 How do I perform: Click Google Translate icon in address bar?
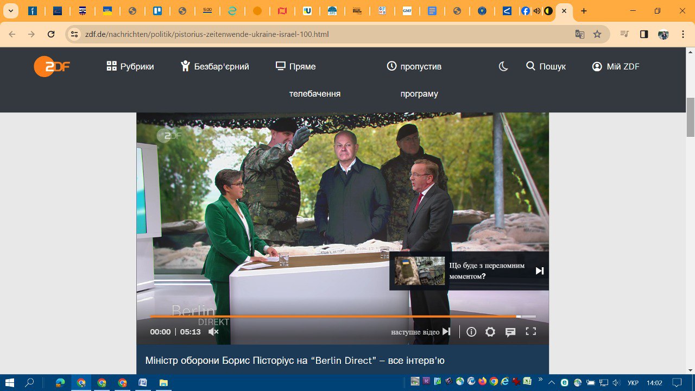click(x=580, y=34)
